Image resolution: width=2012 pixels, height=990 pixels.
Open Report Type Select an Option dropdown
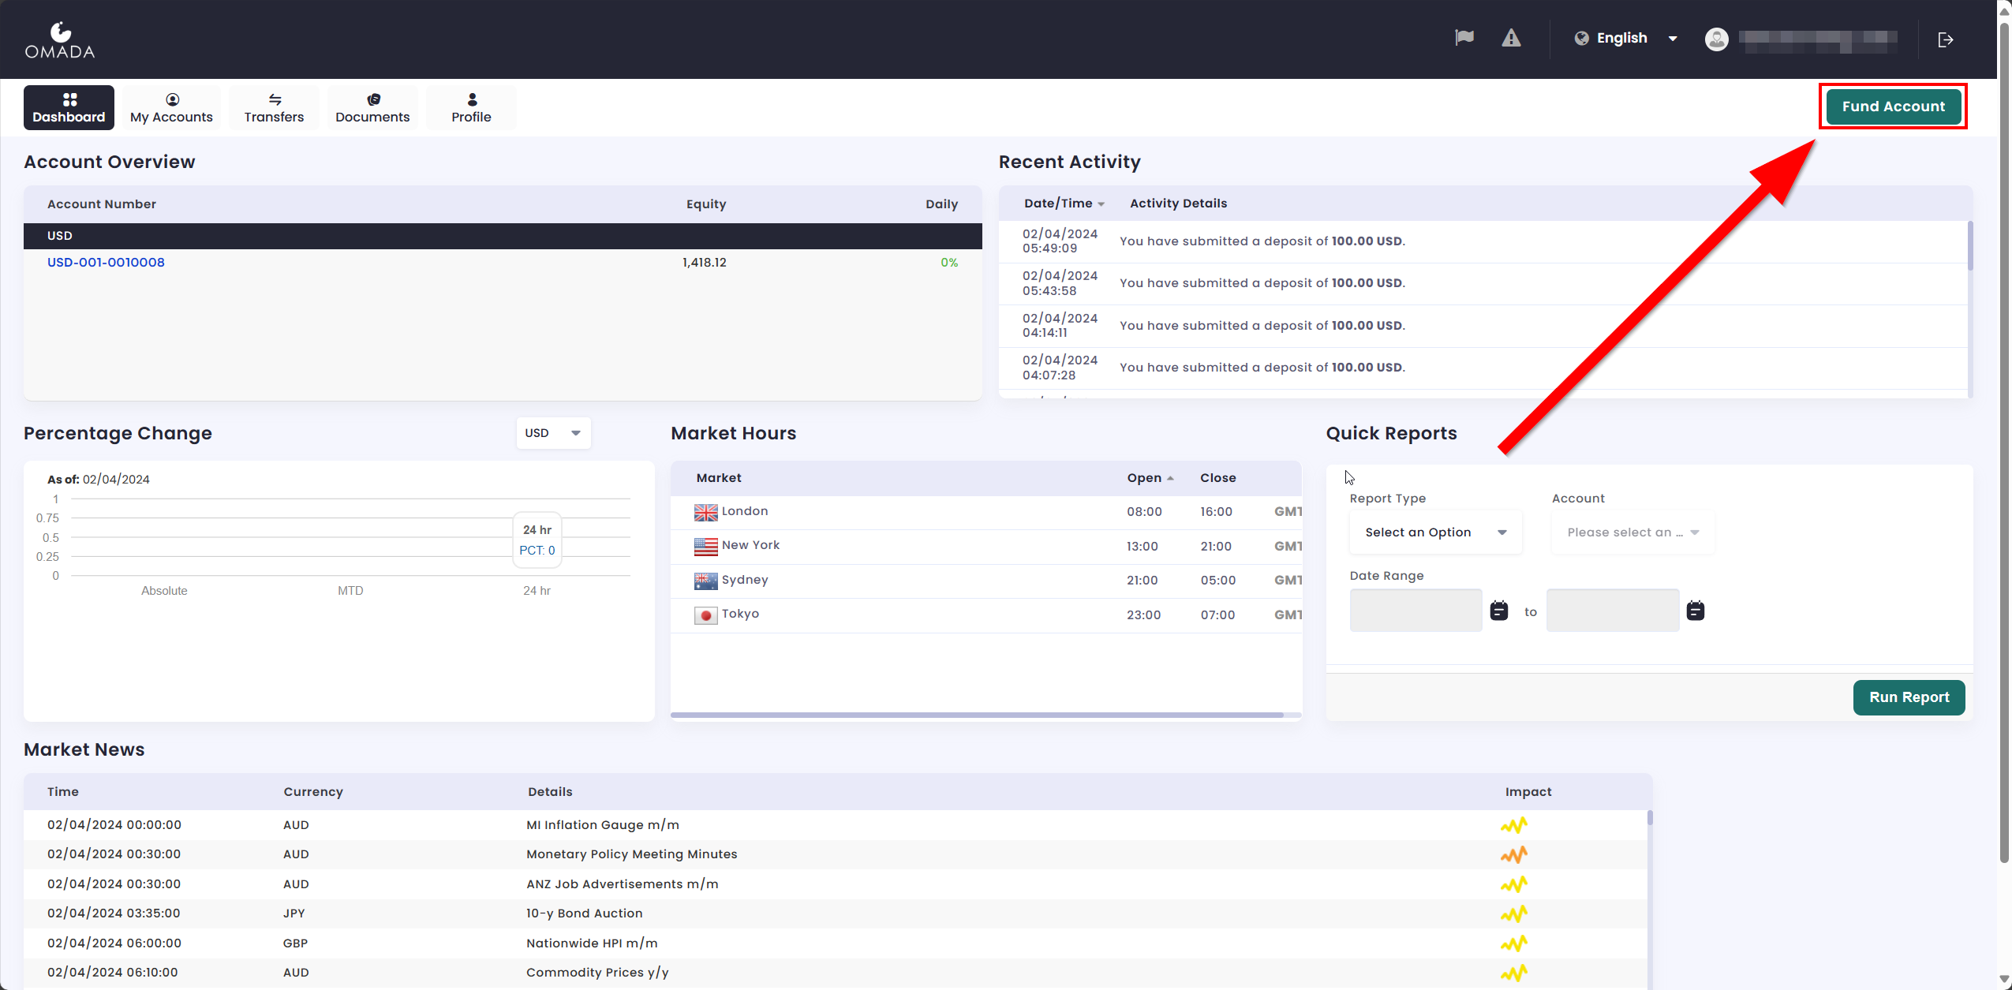pos(1435,532)
